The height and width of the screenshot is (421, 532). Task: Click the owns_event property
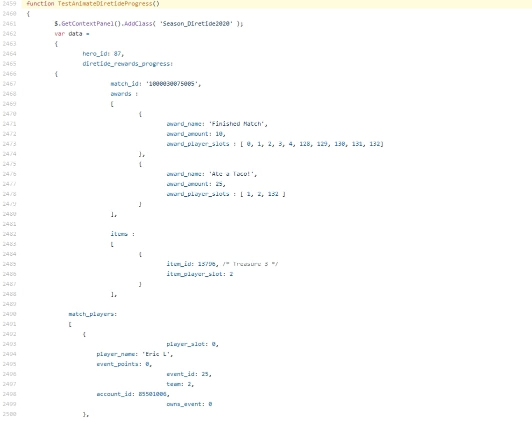(185, 404)
